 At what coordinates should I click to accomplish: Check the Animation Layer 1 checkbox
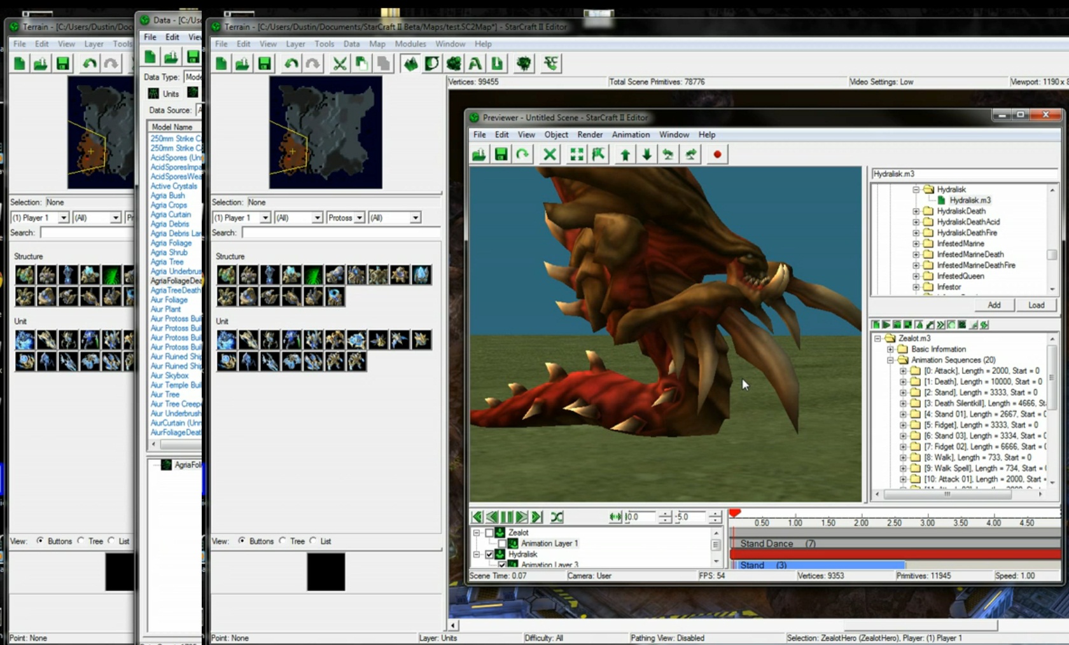pos(502,544)
